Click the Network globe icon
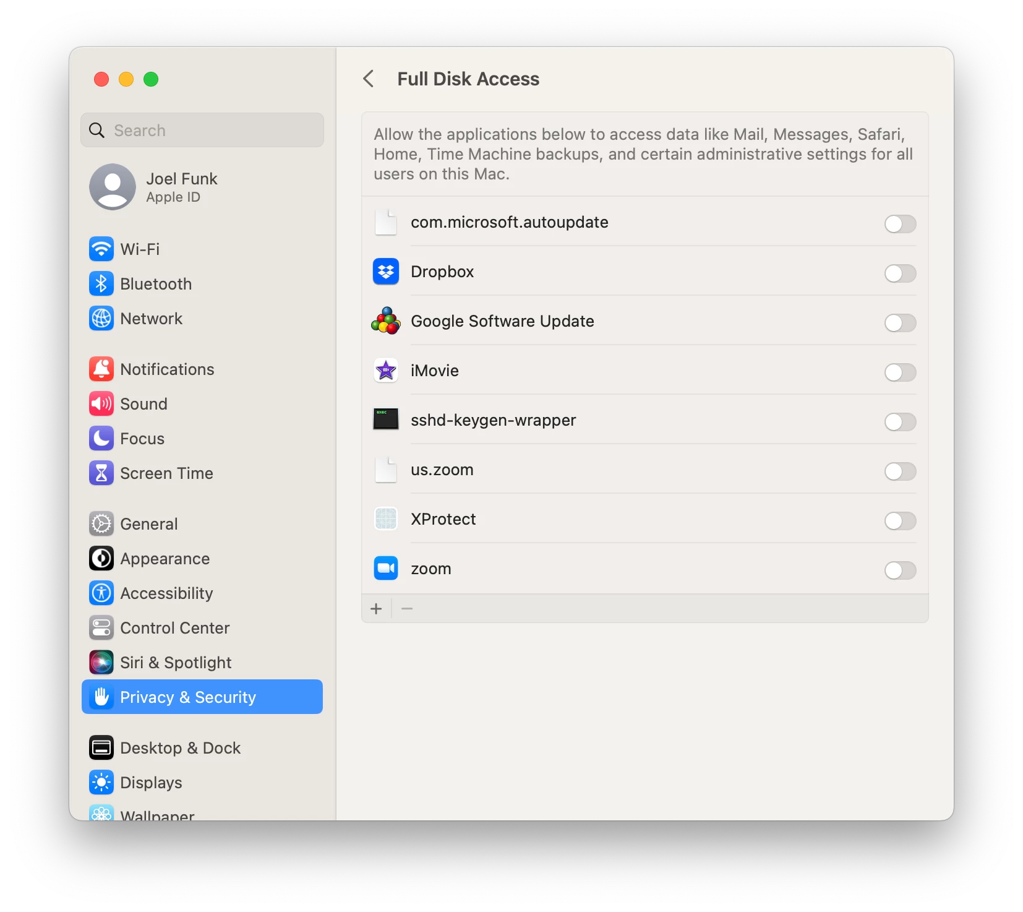 [x=101, y=319]
